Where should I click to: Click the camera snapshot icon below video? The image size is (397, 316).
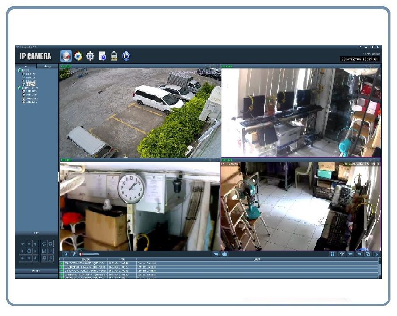224,254
